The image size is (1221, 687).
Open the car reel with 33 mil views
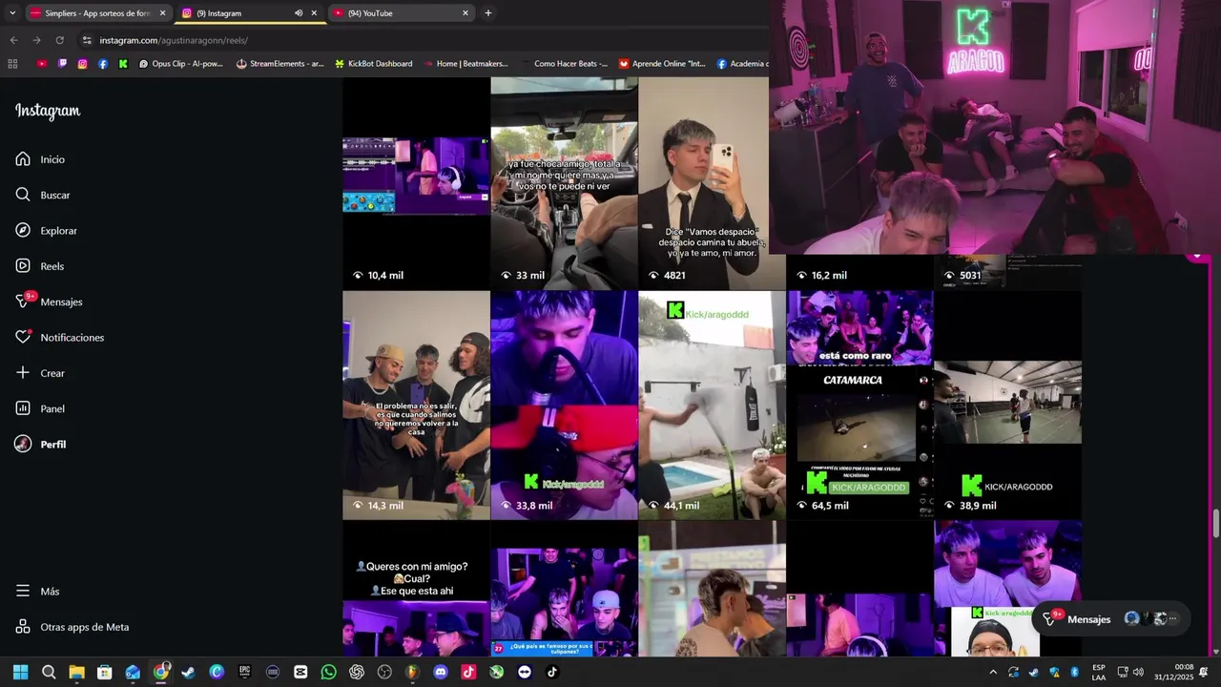(x=564, y=183)
